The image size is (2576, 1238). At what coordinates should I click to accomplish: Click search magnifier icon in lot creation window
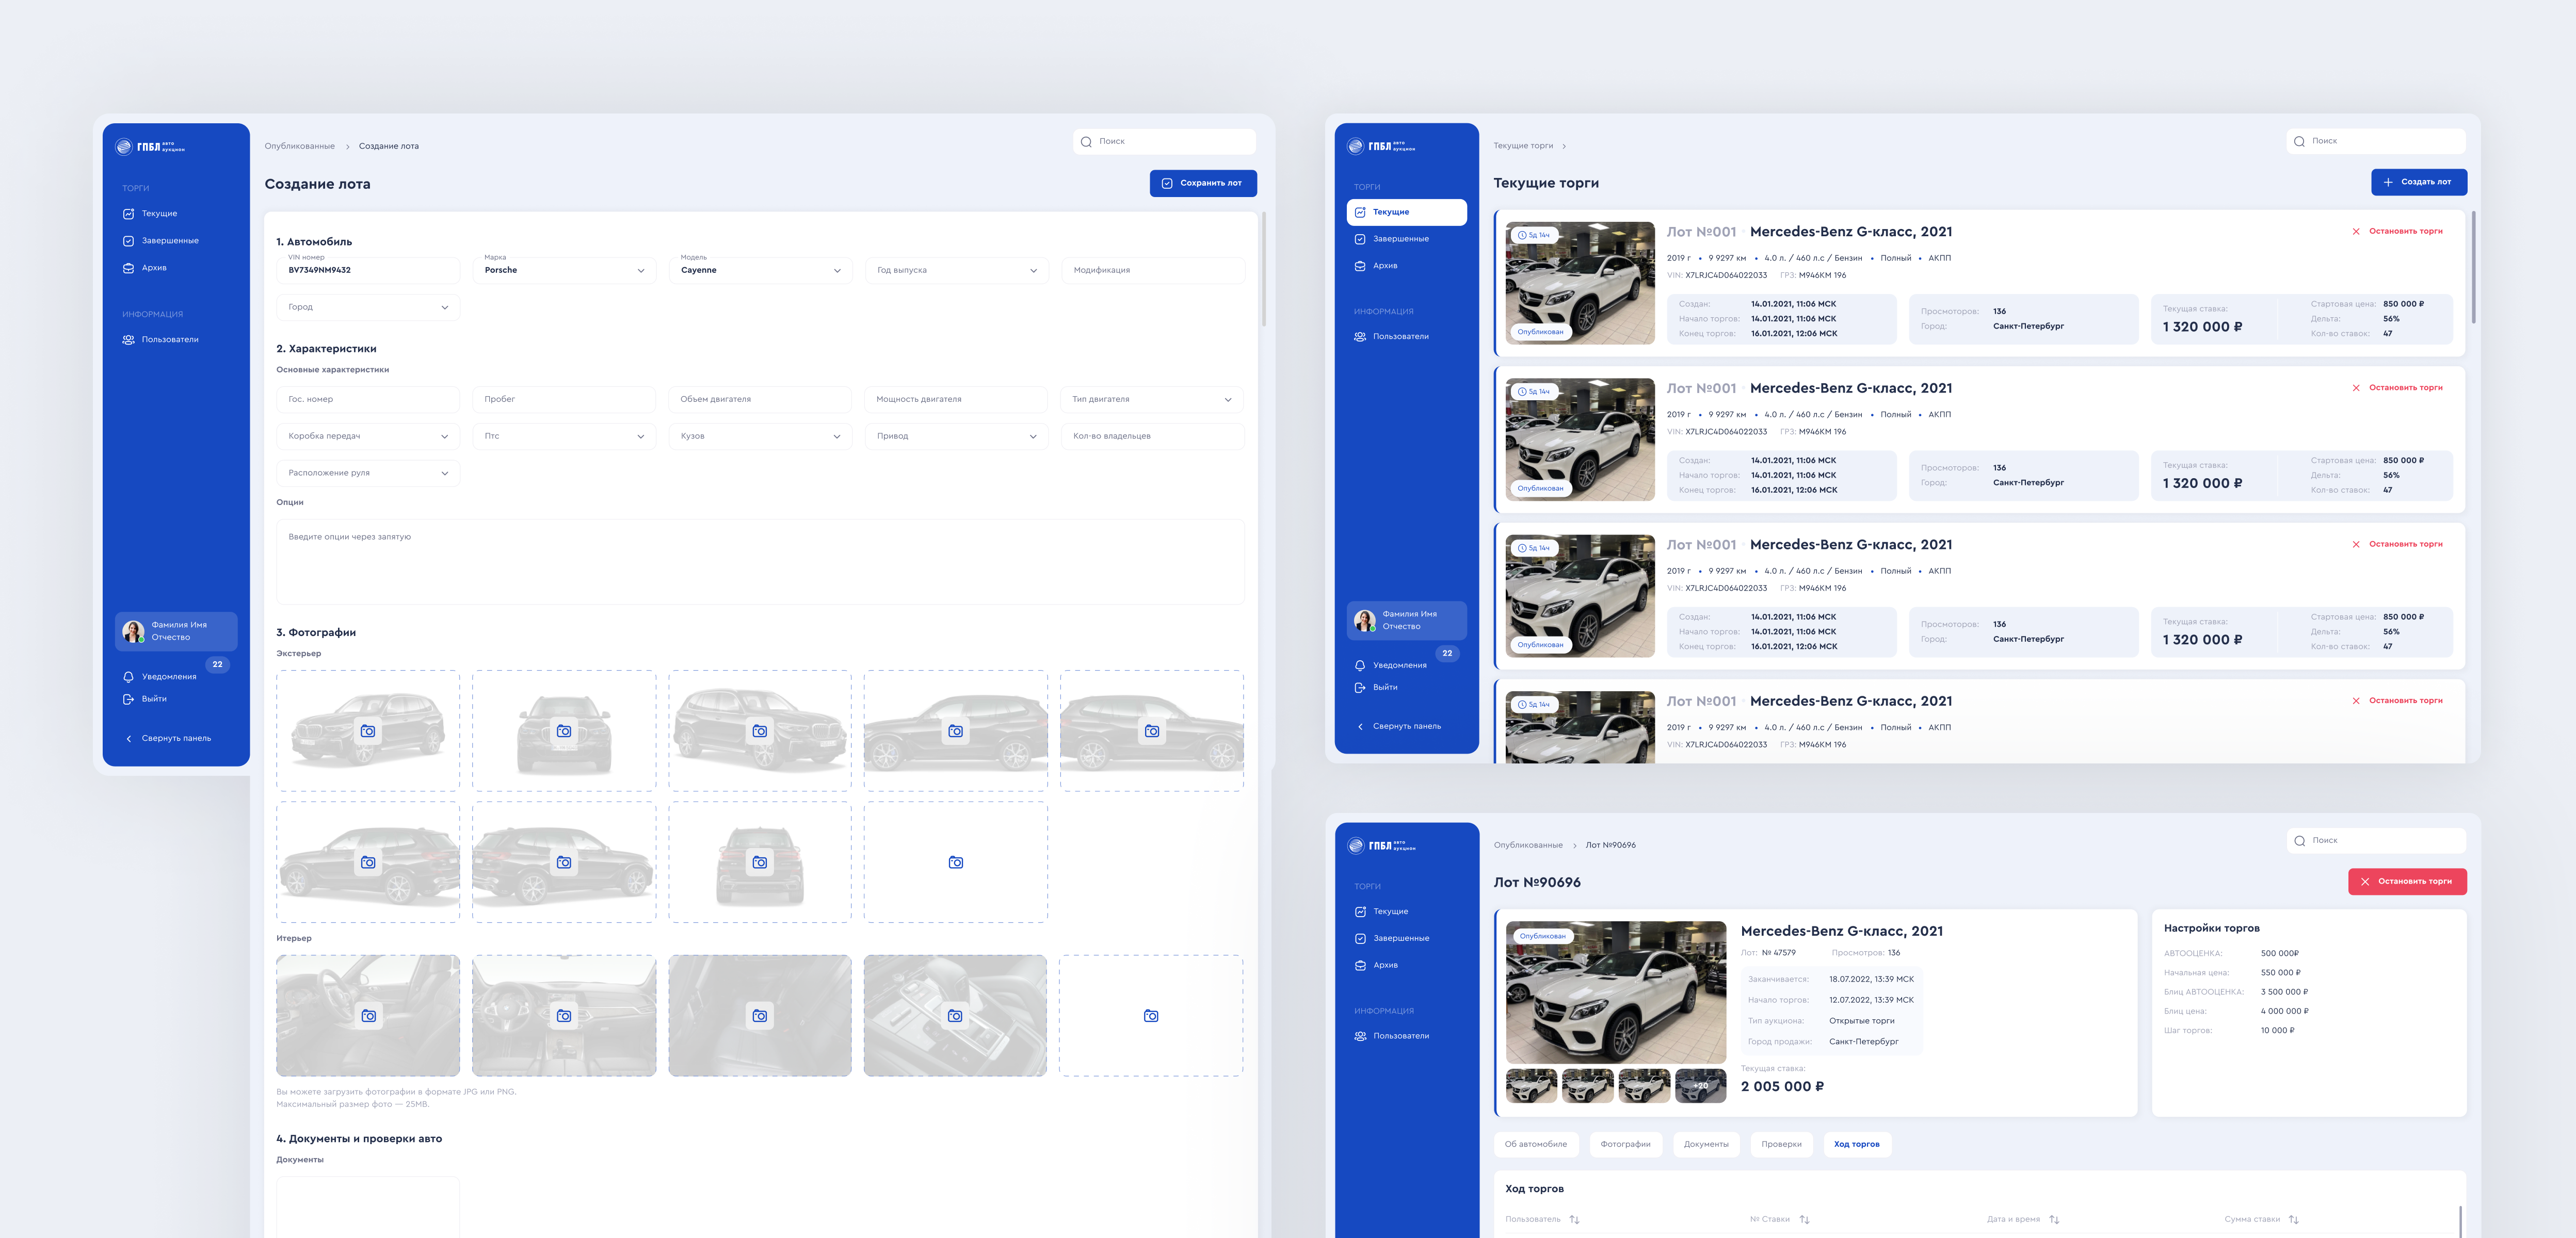(1086, 142)
